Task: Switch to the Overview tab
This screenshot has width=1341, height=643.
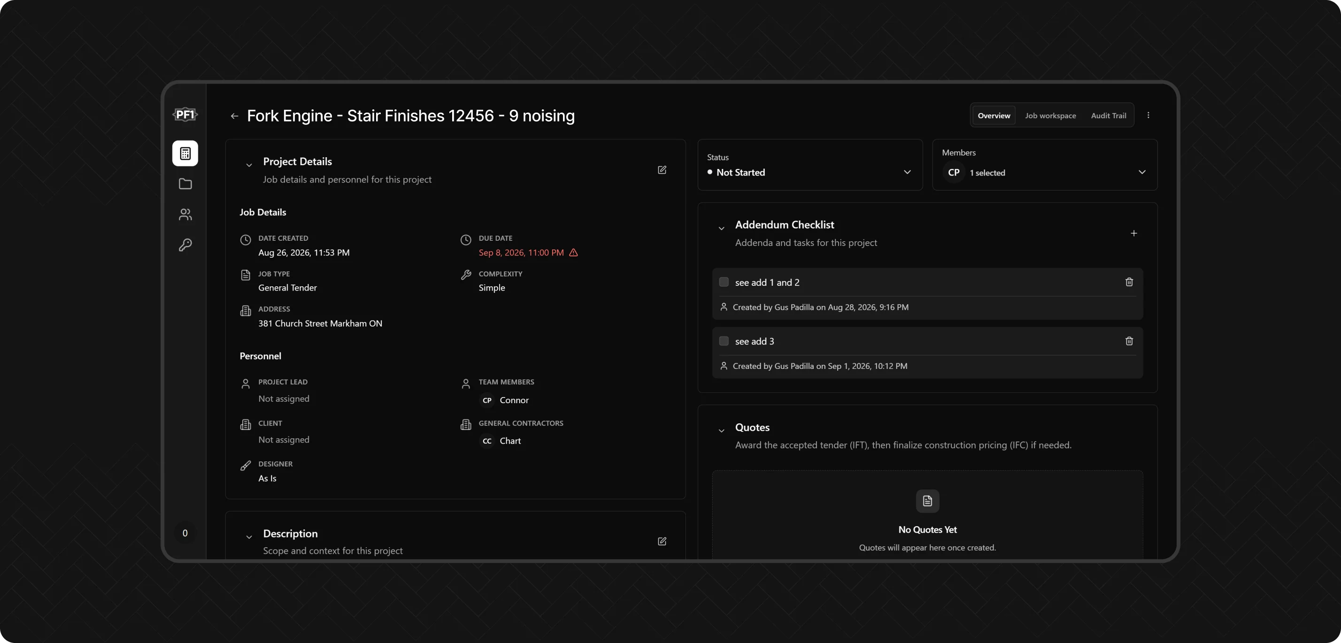Action: point(993,115)
